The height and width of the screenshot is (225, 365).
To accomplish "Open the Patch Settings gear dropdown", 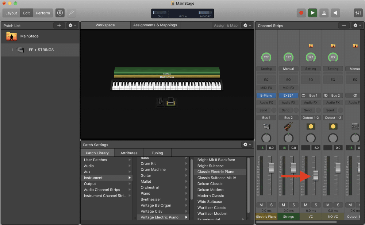I will click(247, 144).
